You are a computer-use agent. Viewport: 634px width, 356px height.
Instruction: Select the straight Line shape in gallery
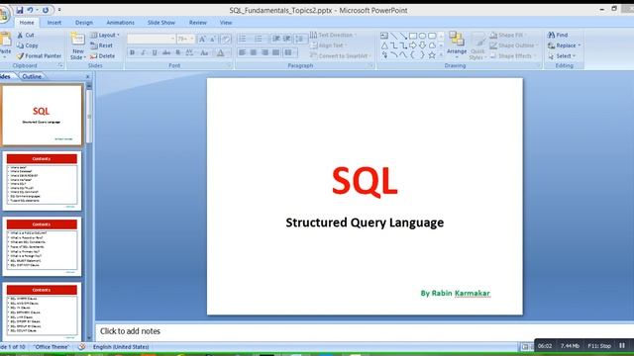[394, 36]
